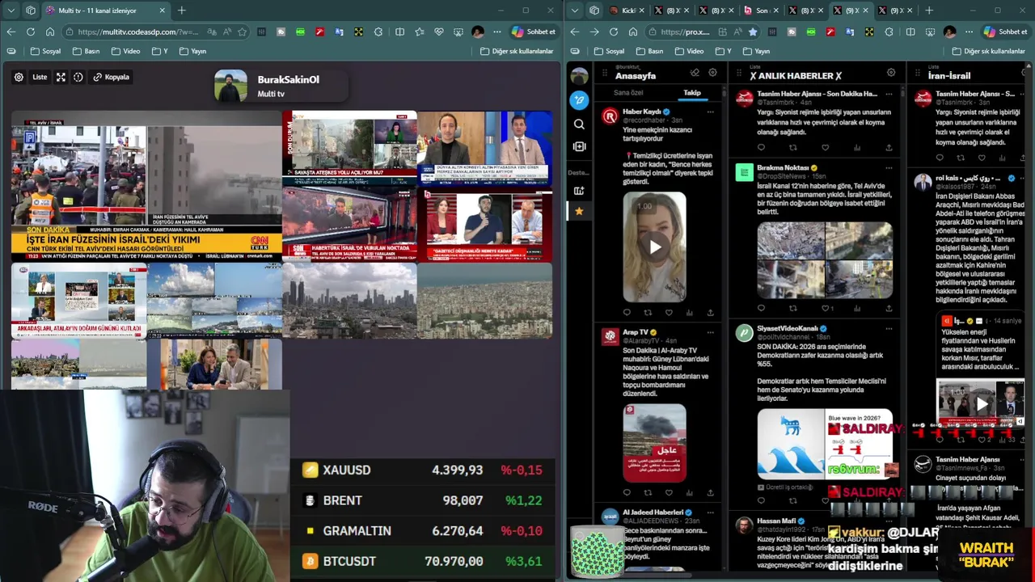Favorite the Multi tv page with star icon

242,32
